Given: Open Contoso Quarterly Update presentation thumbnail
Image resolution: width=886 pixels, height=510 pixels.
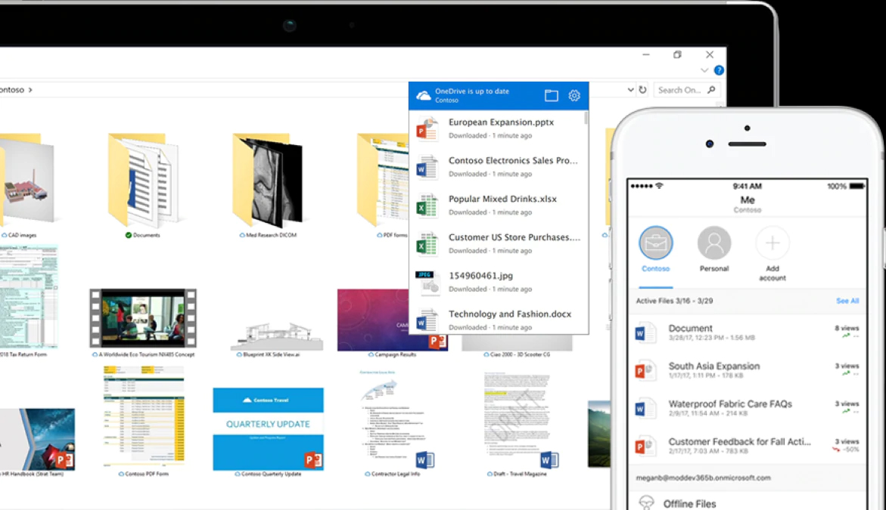Looking at the screenshot, I should click(268, 428).
